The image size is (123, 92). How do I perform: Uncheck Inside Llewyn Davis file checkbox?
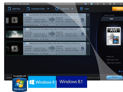tap(25, 43)
